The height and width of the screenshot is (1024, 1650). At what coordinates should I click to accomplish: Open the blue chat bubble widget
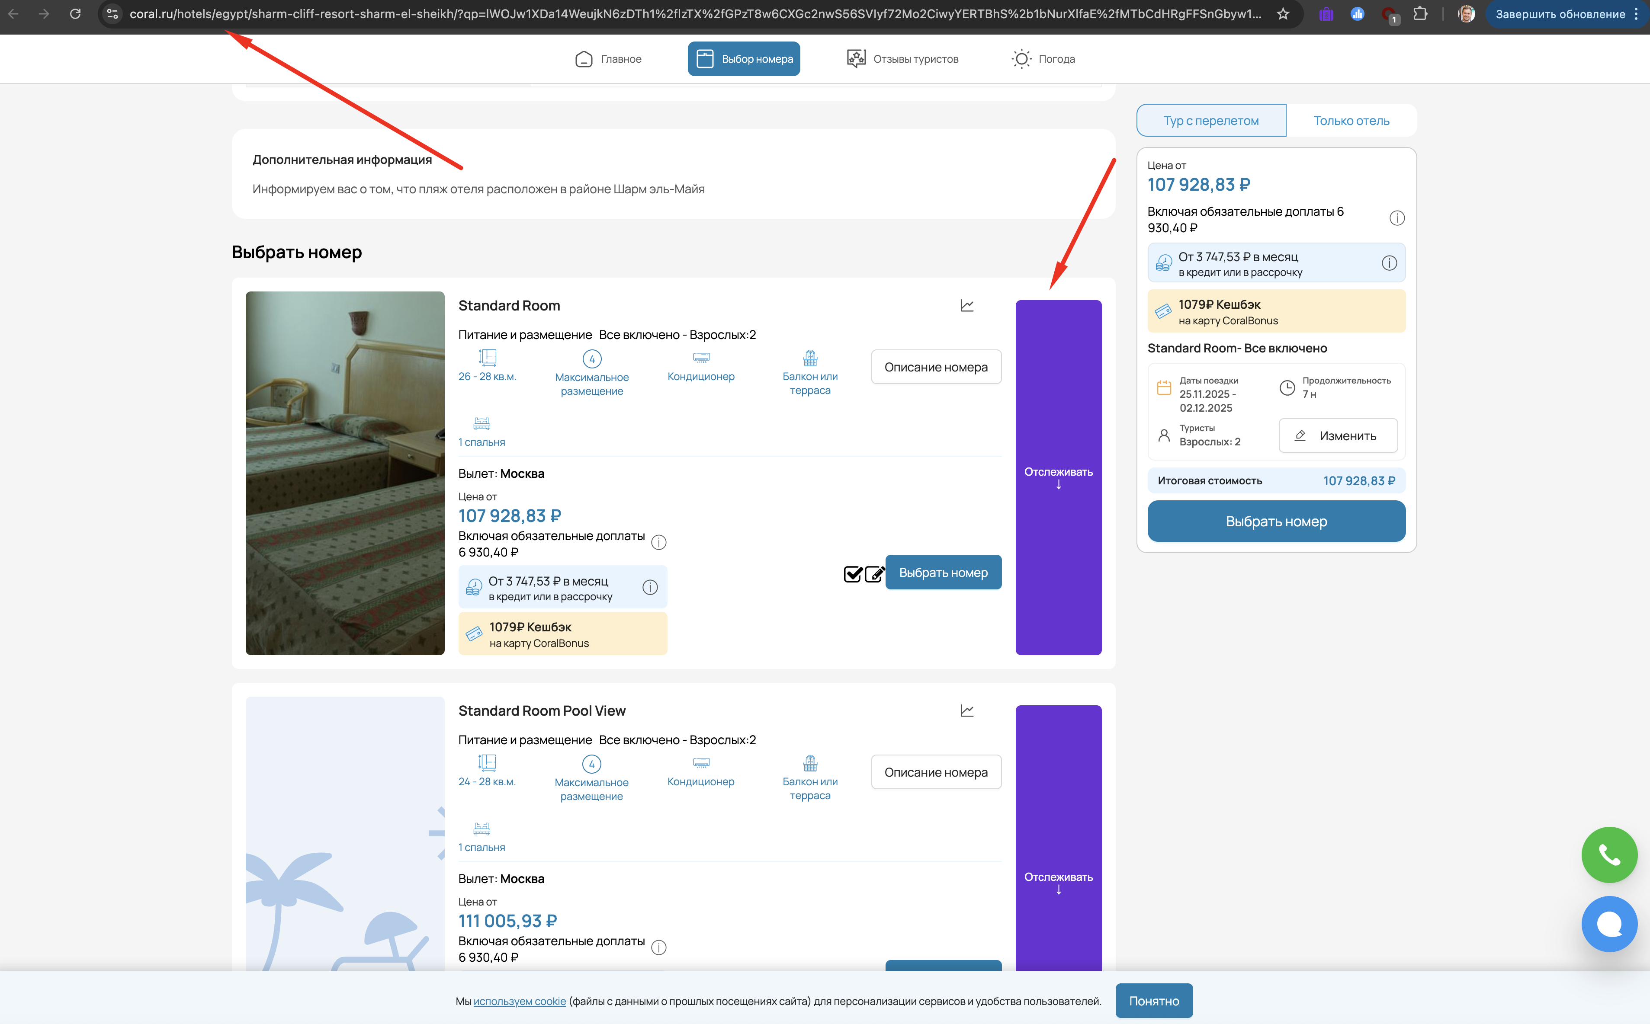pyautogui.click(x=1608, y=924)
